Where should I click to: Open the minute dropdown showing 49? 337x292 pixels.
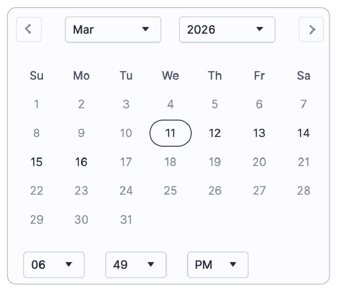136,265
